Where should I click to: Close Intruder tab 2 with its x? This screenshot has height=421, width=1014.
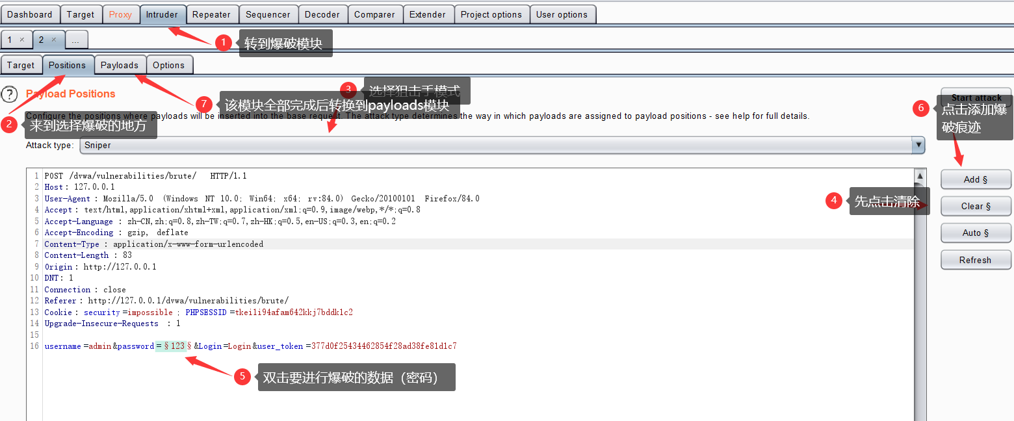point(54,40)
